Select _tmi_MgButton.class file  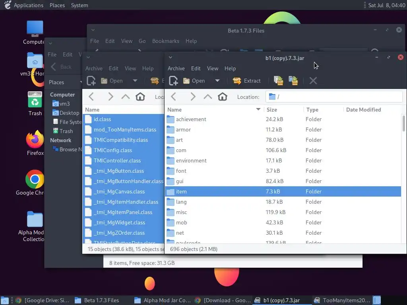tap(124, 171)
